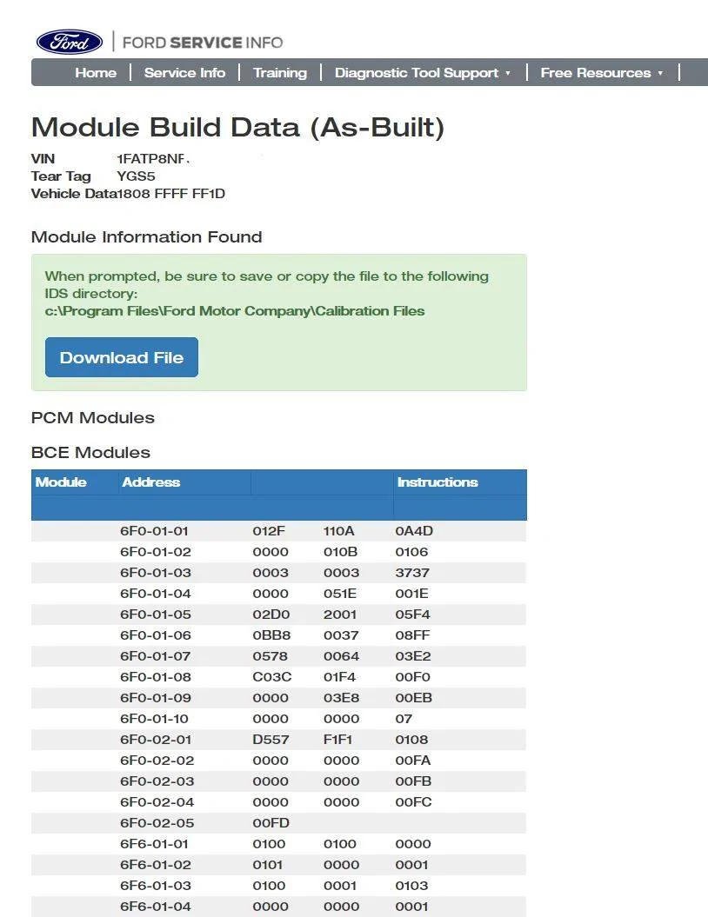This screenshot has height=917, width=708.
Task: Click the 6F0-01-10 address row
Action: (278, 719)
